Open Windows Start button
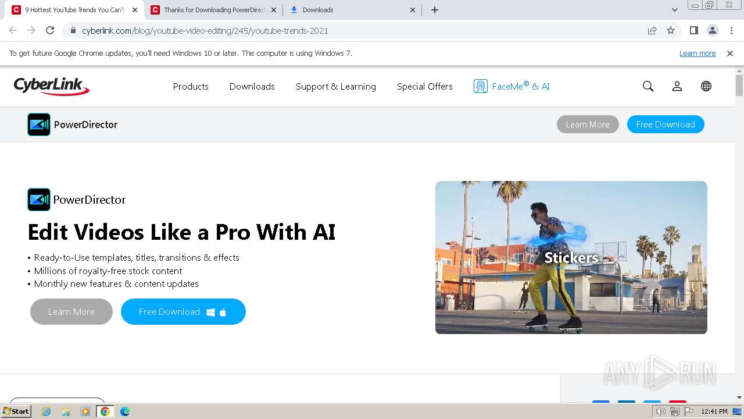Image resolution: width=744 pixels, height=419 pixels. (16, 411)
